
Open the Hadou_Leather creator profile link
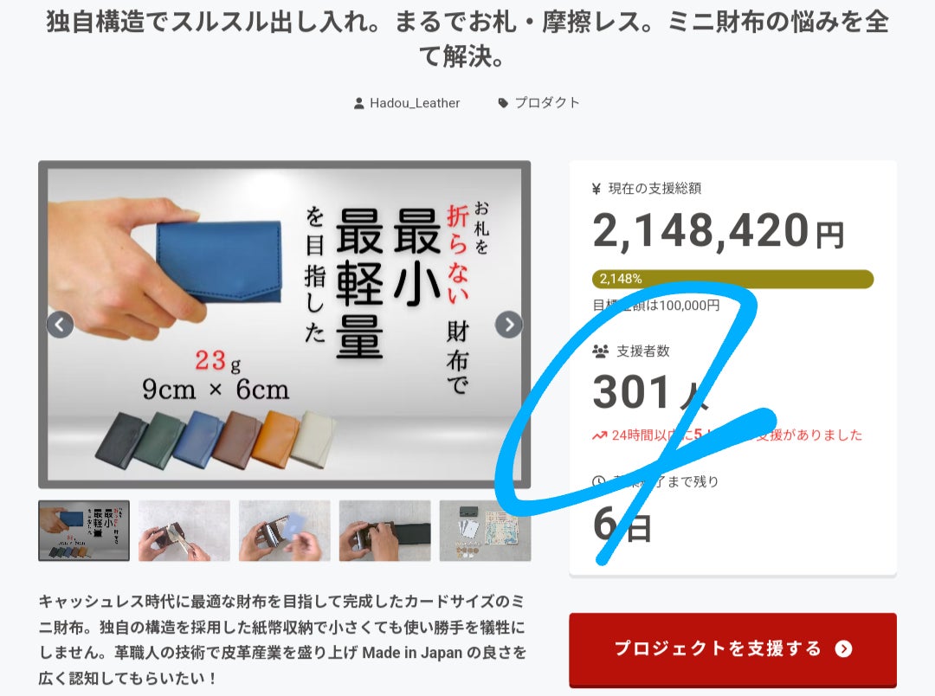415,103
